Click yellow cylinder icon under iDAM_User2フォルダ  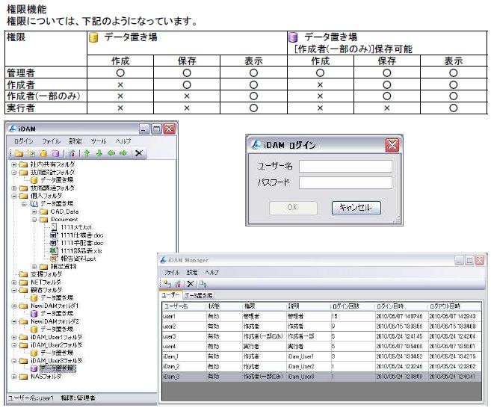point(34,353)
